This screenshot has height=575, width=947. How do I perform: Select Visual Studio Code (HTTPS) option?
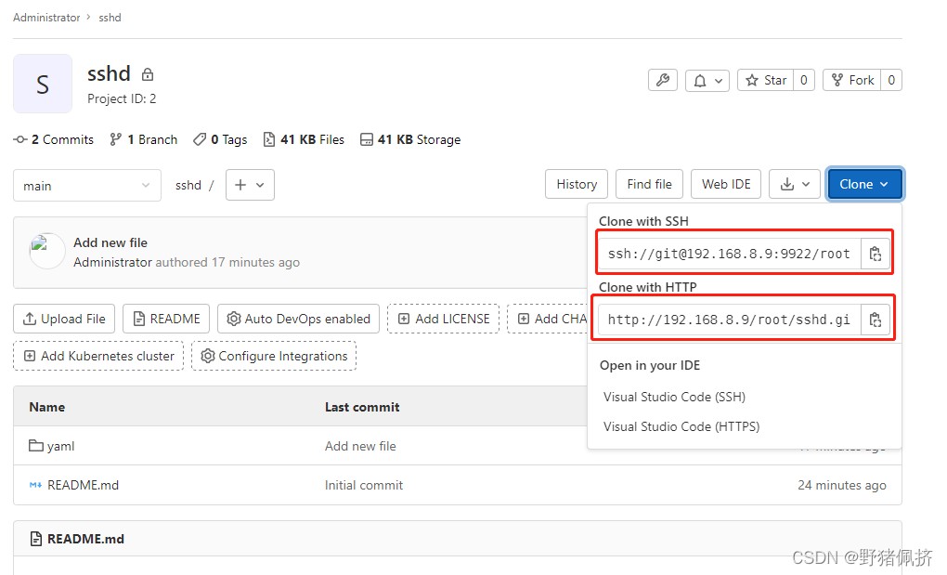[x=681, y=426]
